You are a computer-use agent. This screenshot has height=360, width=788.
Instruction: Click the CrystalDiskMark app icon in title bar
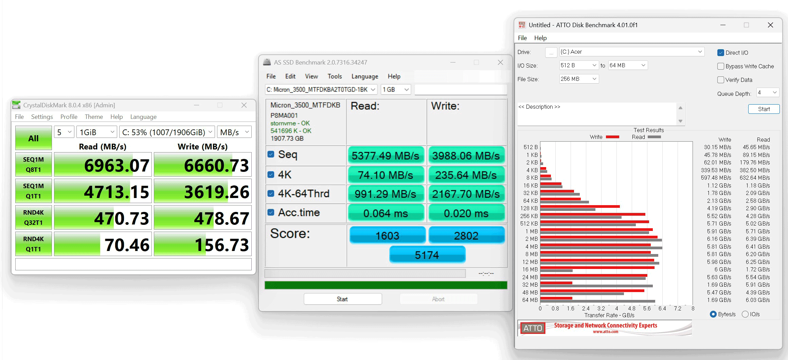click(x=16, y=105)
